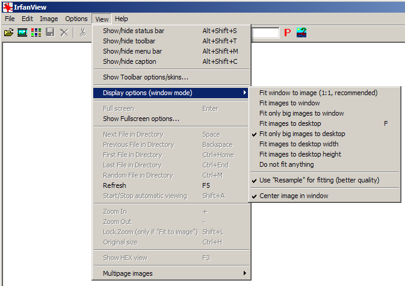Click the landscape picture toolbar icon
This screenshot has width=405, height=286.
(x=301, y=33)
